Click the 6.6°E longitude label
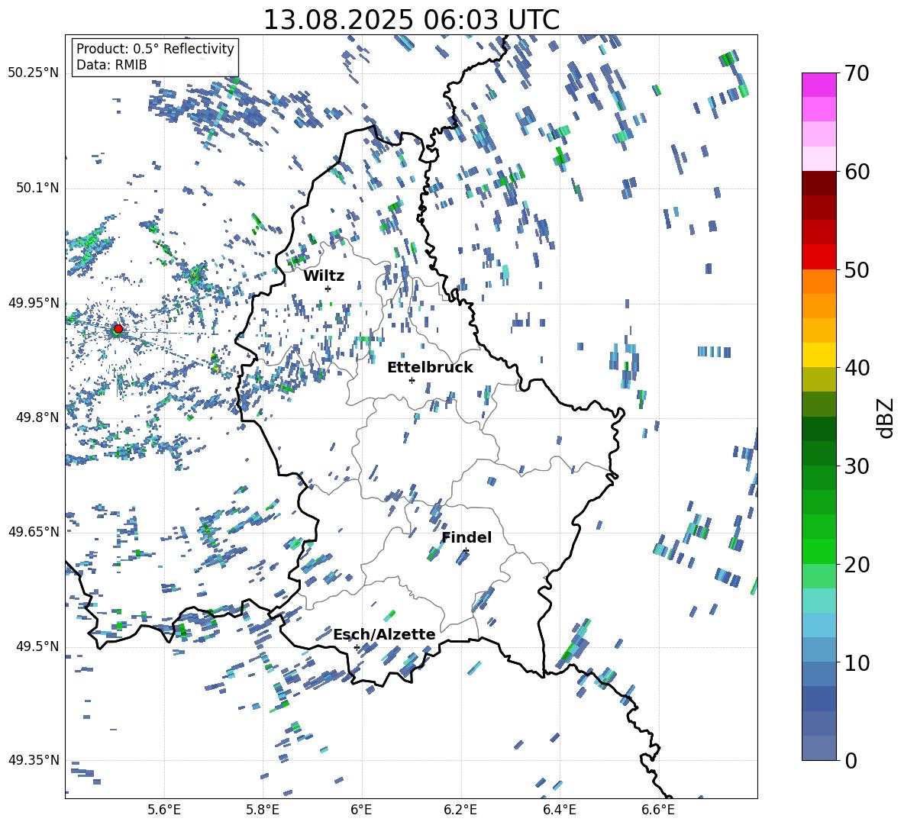 pos(658,810)
